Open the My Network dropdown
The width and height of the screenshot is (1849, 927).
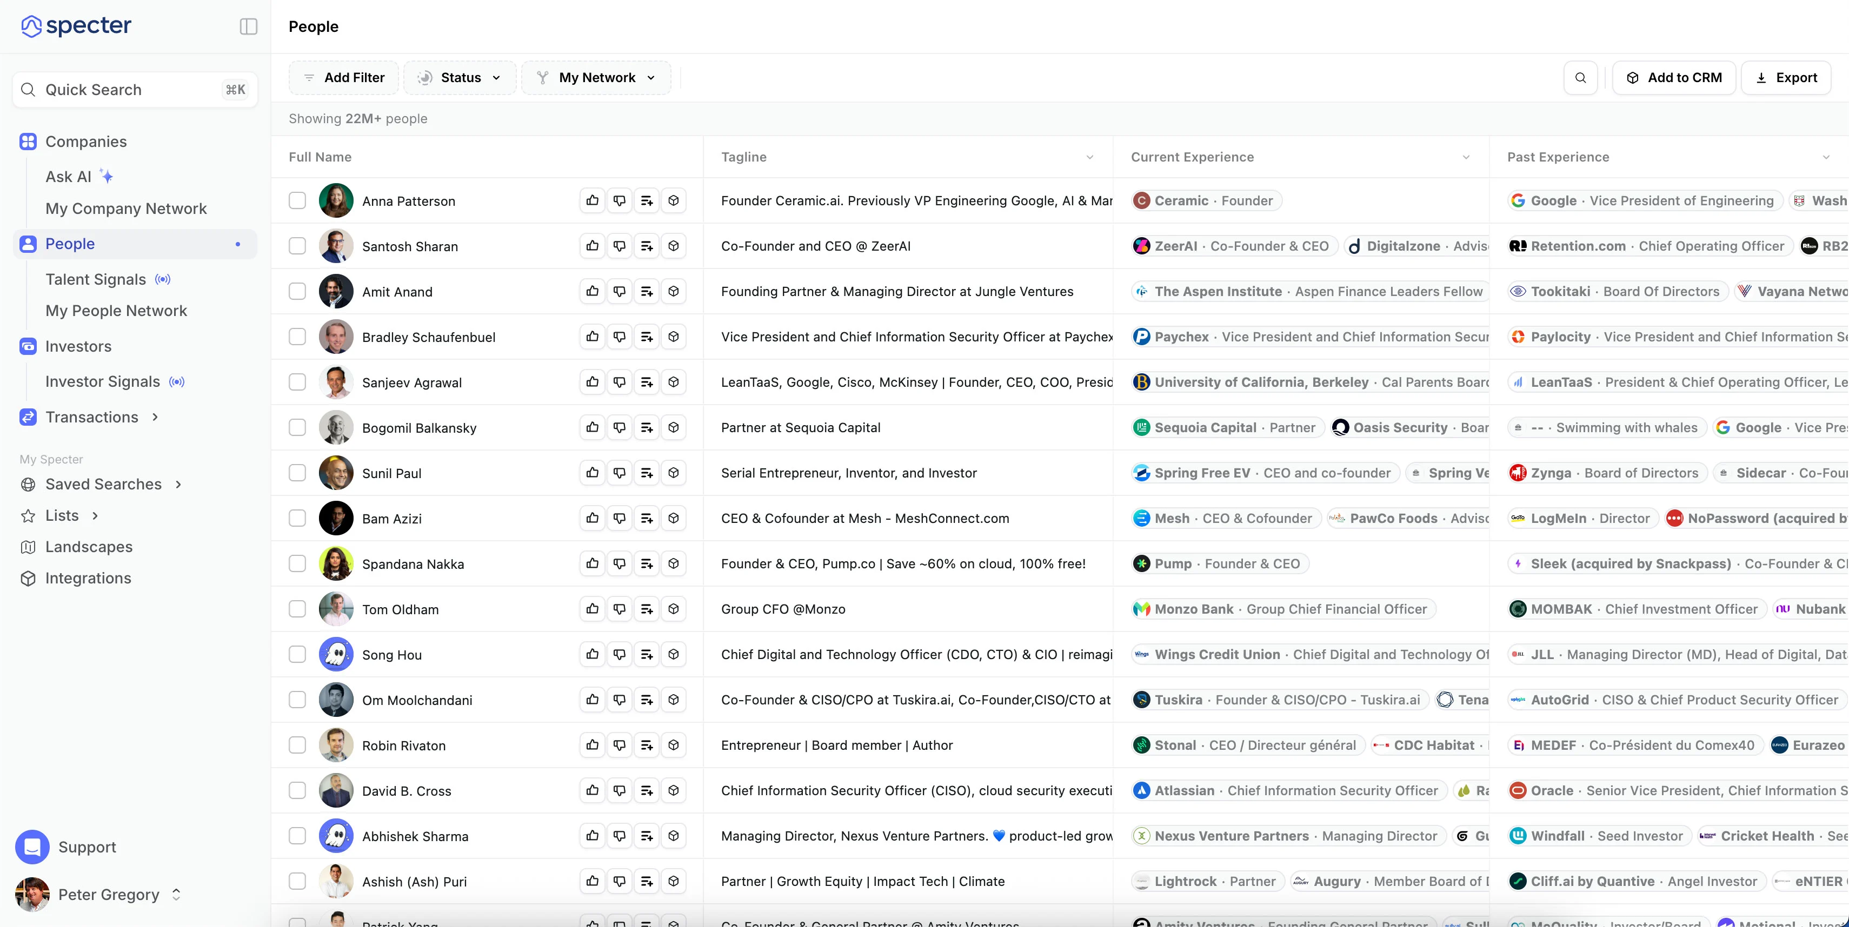(596, 77)
